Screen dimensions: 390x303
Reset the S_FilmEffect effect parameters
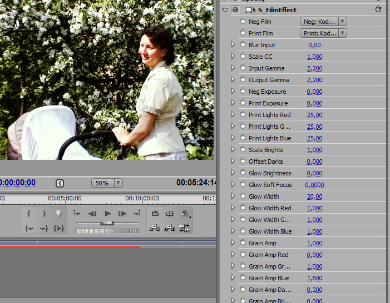tap(379, 9)
